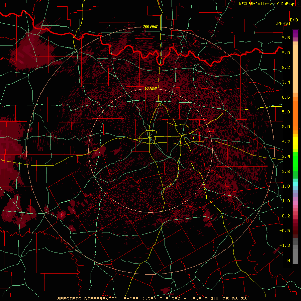Click the 2.6 value on the color scale
This screenshot has height=301, width=301.
point(286,172)
